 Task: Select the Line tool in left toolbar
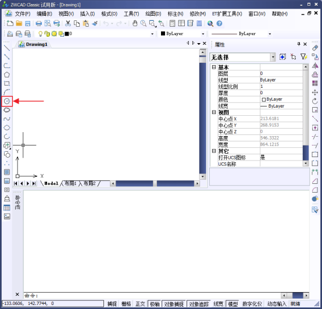coord(7,48)
